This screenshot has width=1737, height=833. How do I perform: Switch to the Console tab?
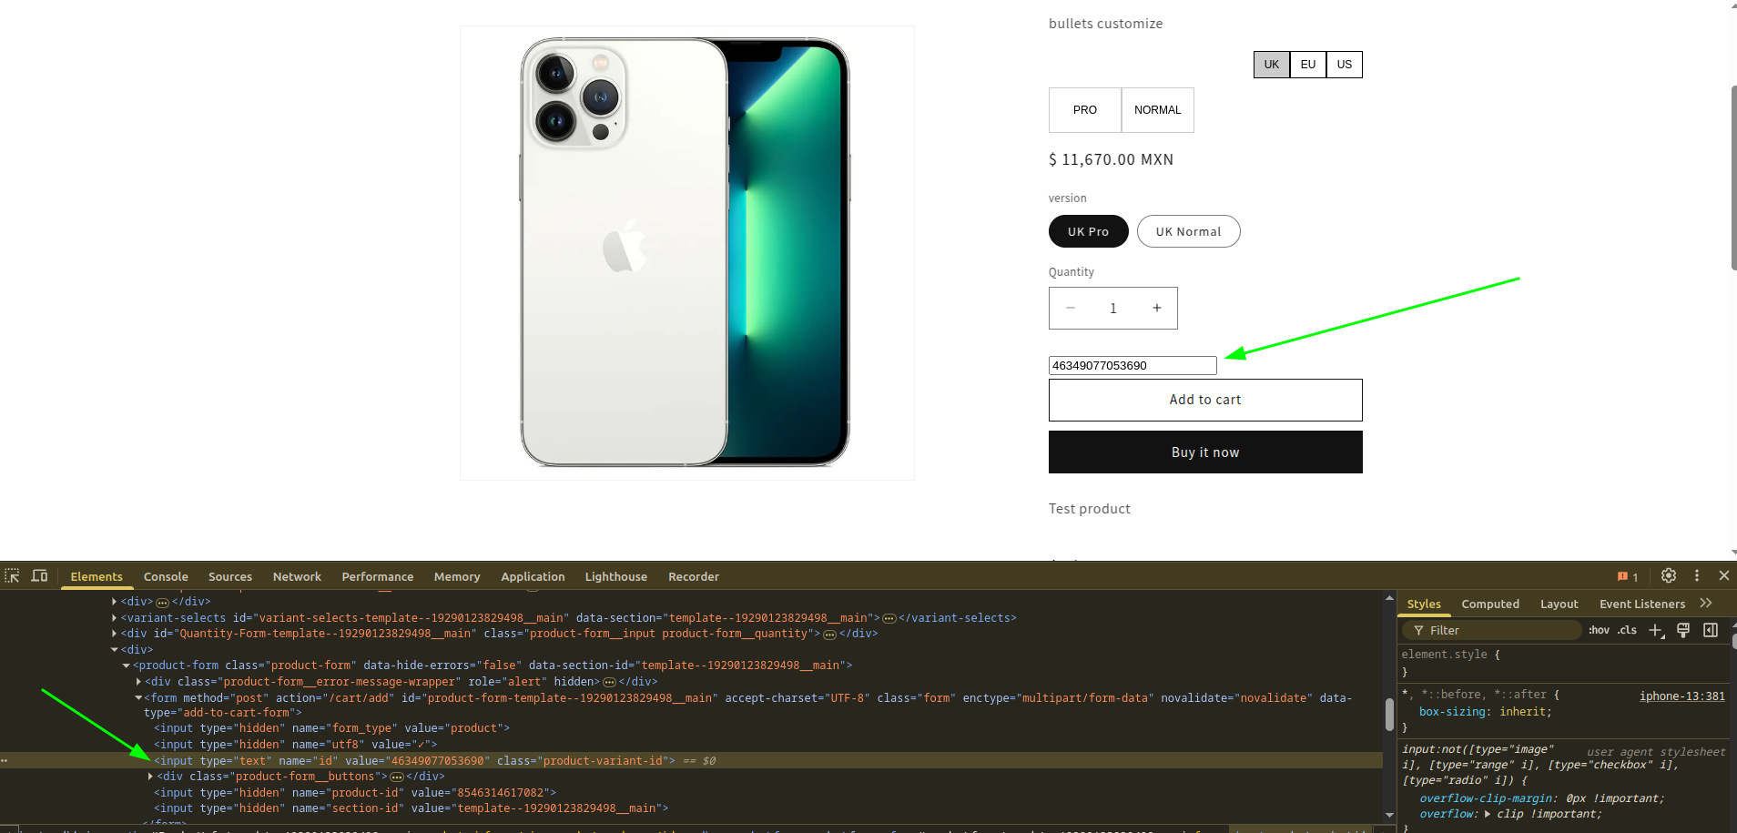tap(166, 576)
